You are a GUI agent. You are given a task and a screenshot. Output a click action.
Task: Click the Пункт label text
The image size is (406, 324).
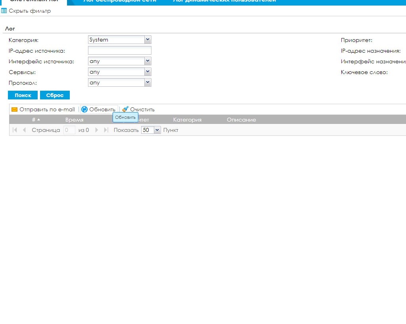tap(170, 130)
